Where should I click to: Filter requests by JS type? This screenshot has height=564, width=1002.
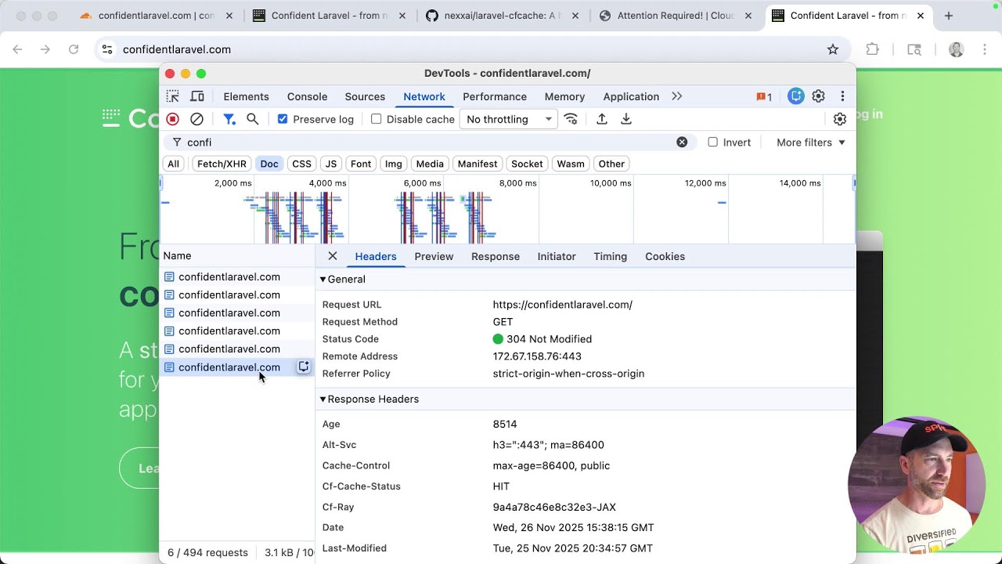pos(331,164)
